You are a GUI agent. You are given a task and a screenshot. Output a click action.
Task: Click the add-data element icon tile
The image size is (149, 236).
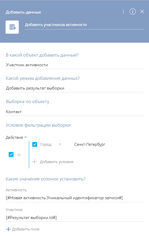point(12,27)
